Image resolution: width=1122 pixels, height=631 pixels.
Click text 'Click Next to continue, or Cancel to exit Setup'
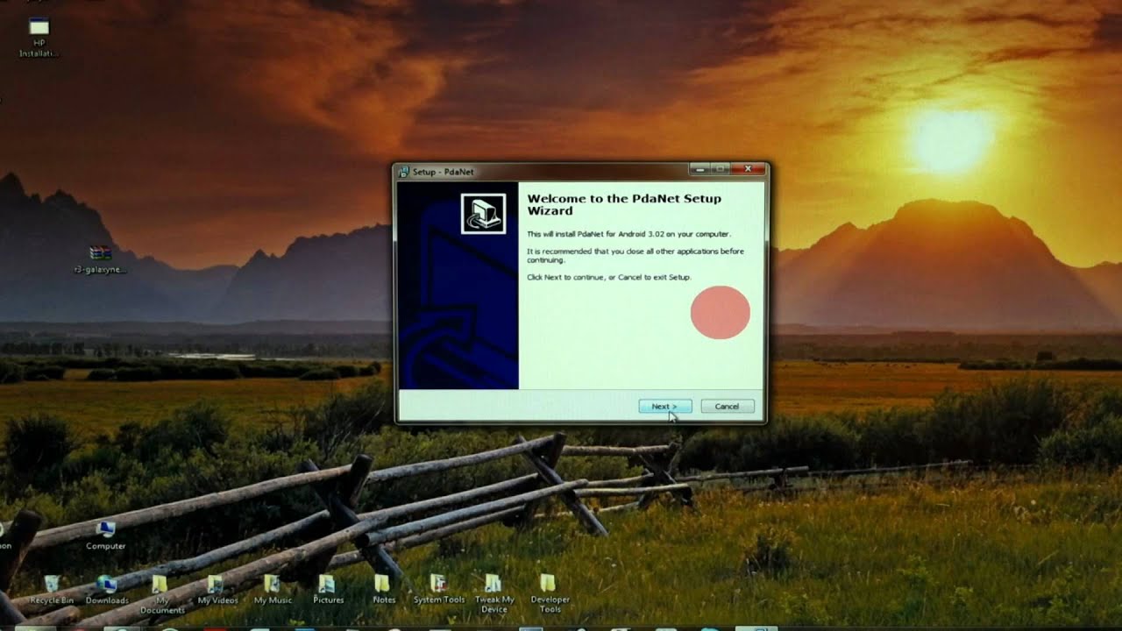(x=609, y=277)
